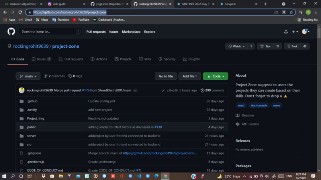Open pull request #179 link

click(x=86, y=90)
